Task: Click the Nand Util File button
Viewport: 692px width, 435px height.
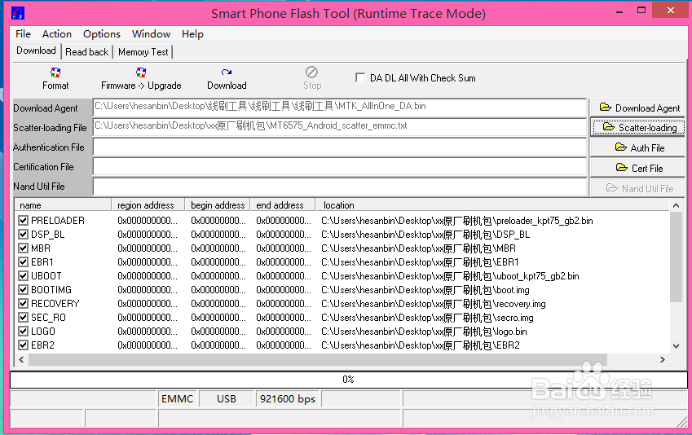Action: tap(637, 188)
